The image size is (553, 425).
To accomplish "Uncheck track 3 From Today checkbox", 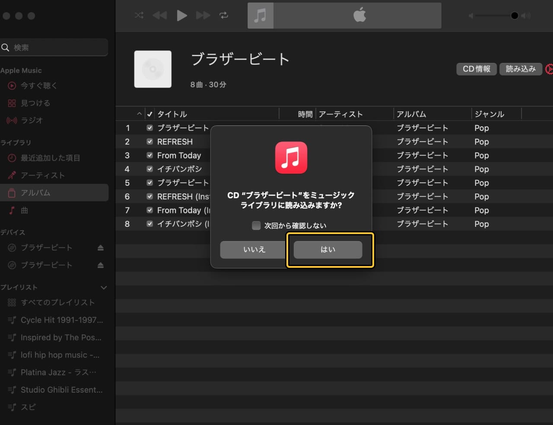I will (x=149, y=155).
